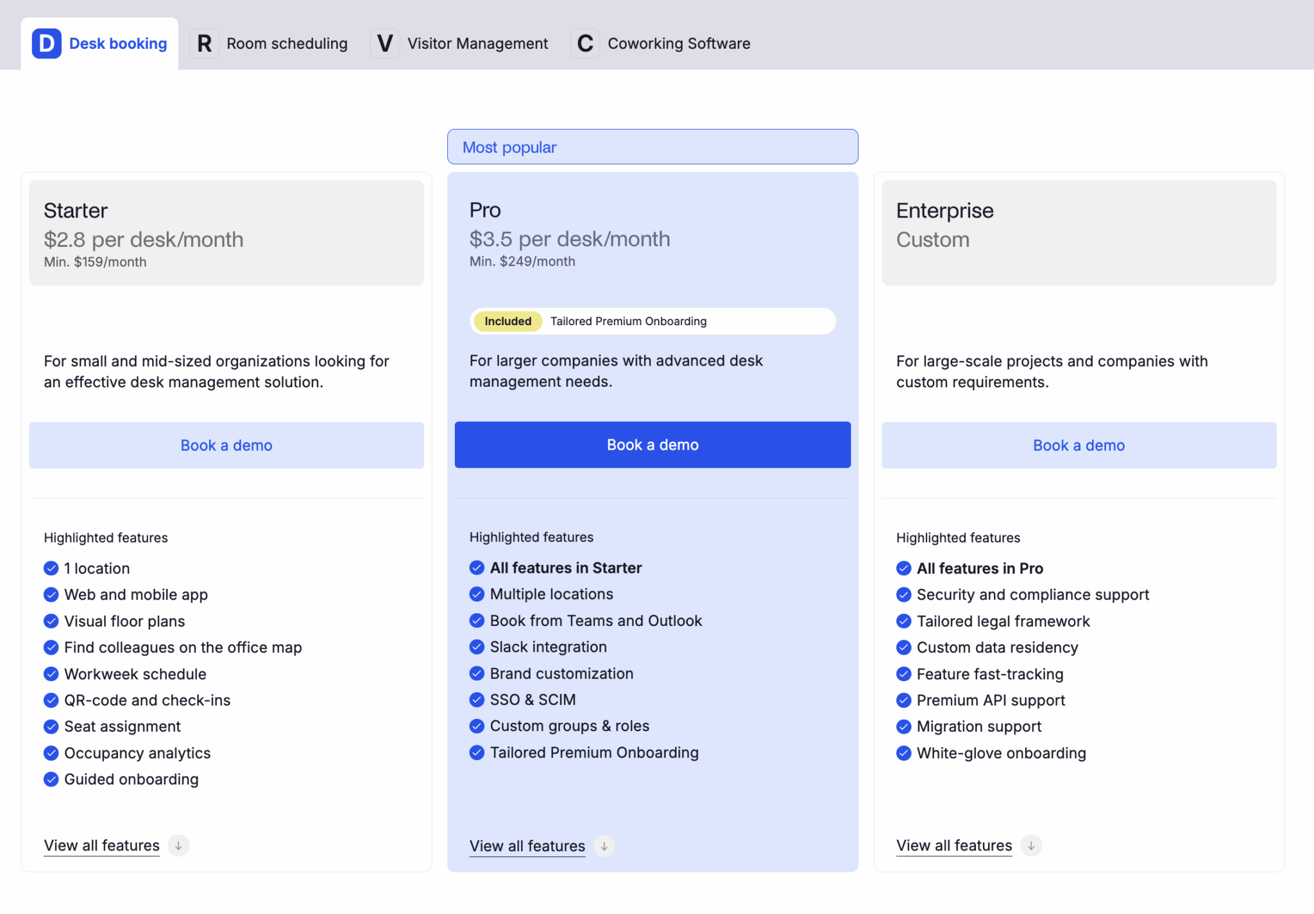Expand Pro's features with the down arrow
This screenshot has height=914, width=1314.
[x=604, y=846]
